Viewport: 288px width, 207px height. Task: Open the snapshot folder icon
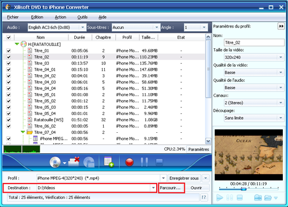click(268, 197)
